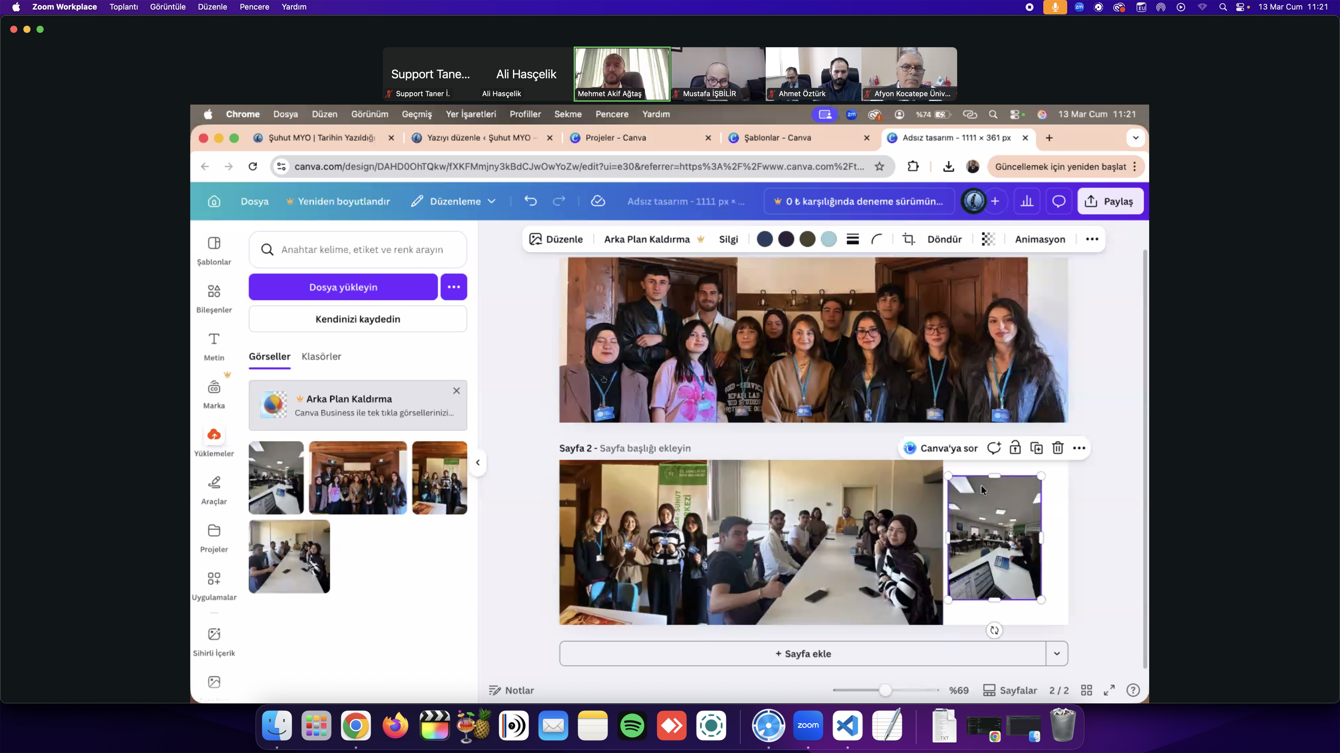Click the corner rounding icon
Viewport: 1340px width, 753px height.
[x=877, y=239]
